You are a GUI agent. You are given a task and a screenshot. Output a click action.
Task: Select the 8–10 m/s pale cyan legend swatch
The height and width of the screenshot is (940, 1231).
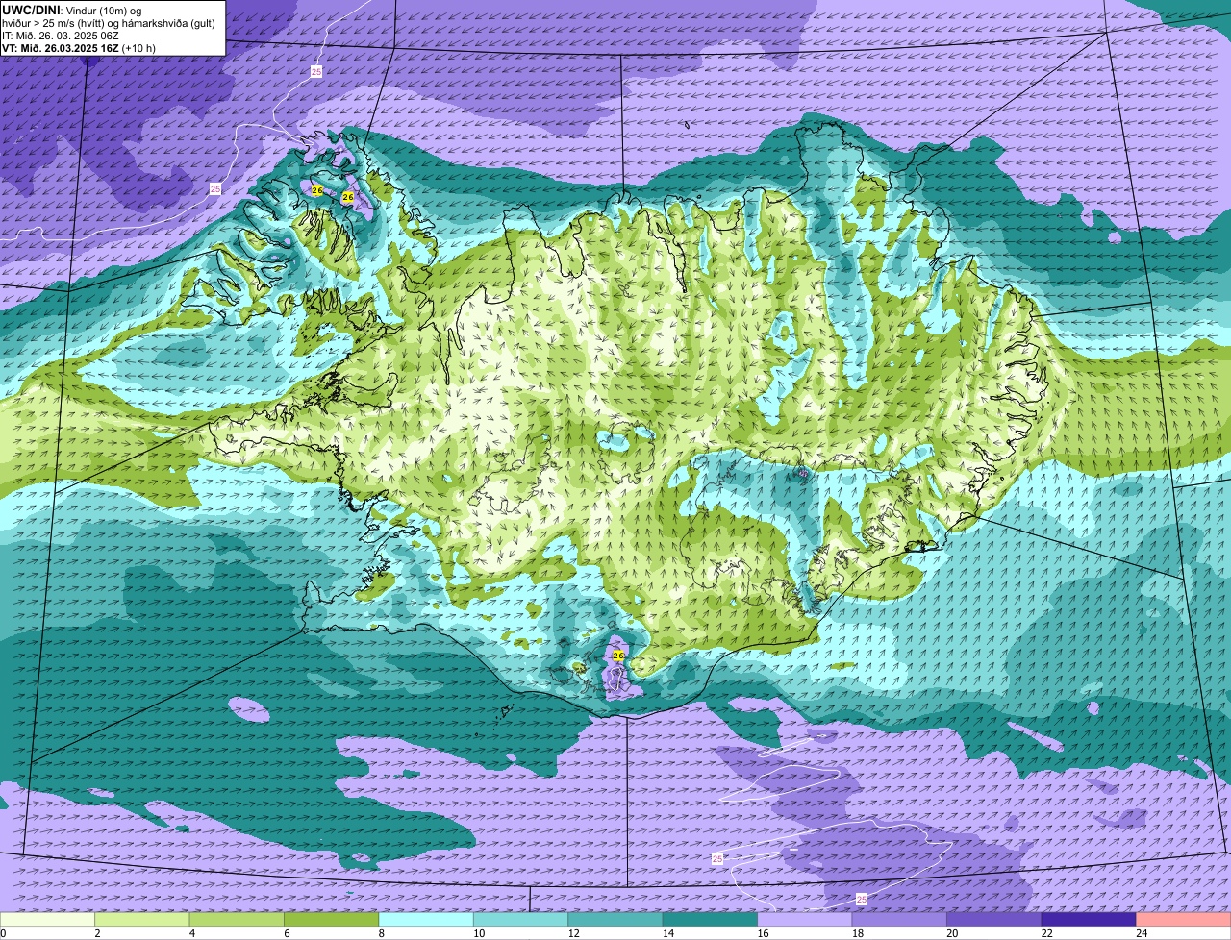coord(426,920)
